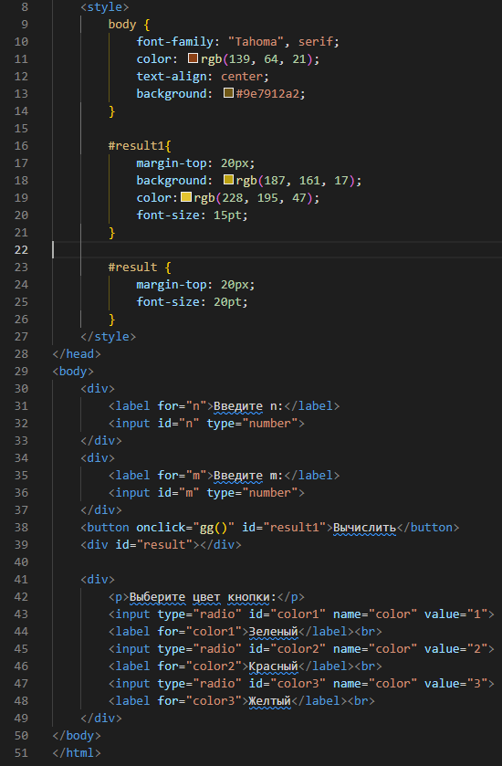Click the closing </html> tag
This screenshot has width=502, height=766.
tap(77, 753)
